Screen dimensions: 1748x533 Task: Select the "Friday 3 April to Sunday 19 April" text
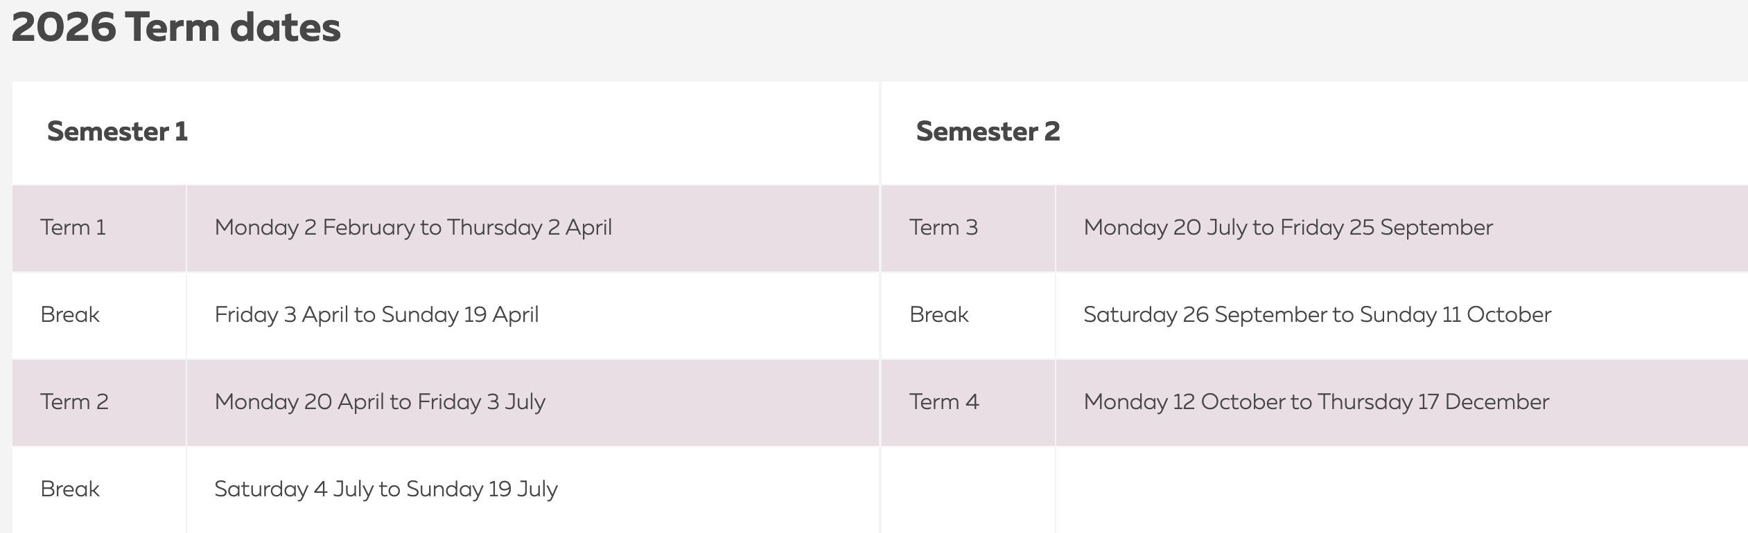pyautogui.click(x=376, y=315)
